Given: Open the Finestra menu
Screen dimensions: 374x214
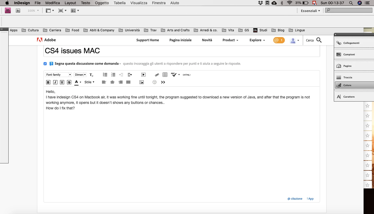Looking at the screenshot, I should point(159,3).
